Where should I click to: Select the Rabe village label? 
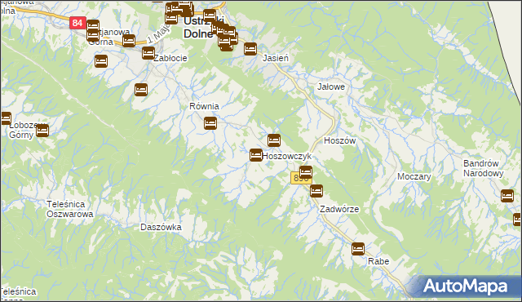point(378,261)
